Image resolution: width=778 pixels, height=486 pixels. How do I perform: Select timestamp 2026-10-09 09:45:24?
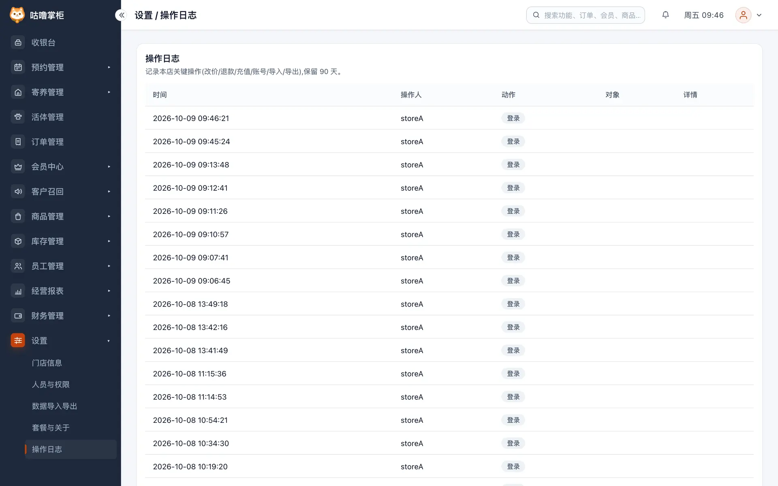point(191,142)
